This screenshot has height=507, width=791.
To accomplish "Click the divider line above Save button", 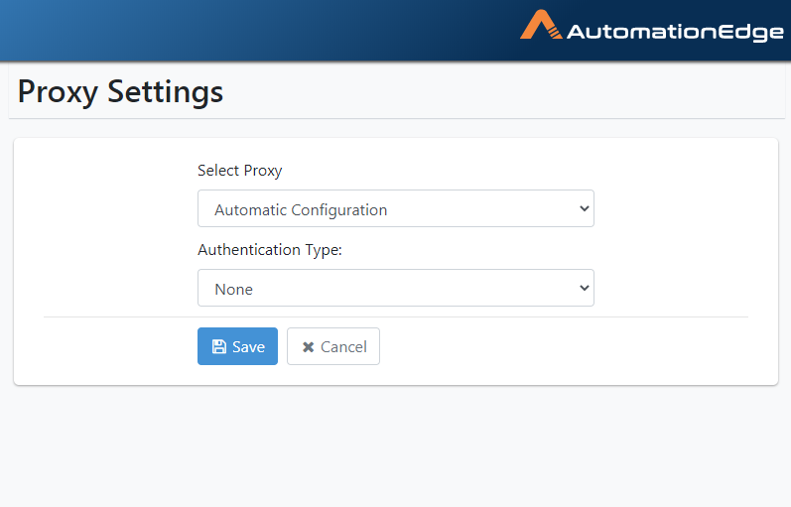I will 396,317.
